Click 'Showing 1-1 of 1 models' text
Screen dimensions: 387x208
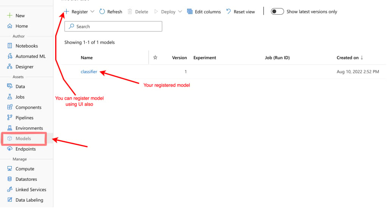point(89,42)
